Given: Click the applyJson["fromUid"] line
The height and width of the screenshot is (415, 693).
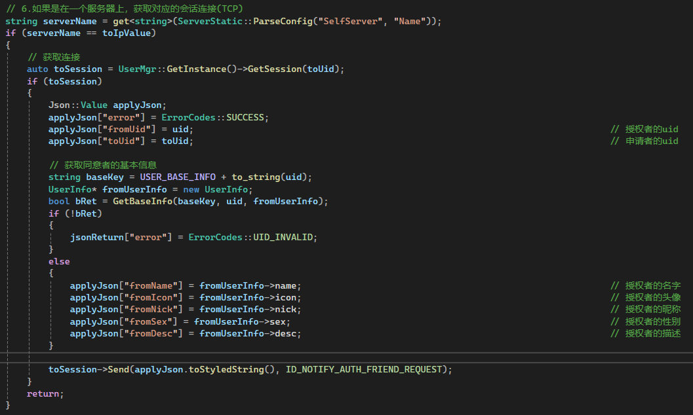Looking at the screenshot, I should (x=121, y=129).
